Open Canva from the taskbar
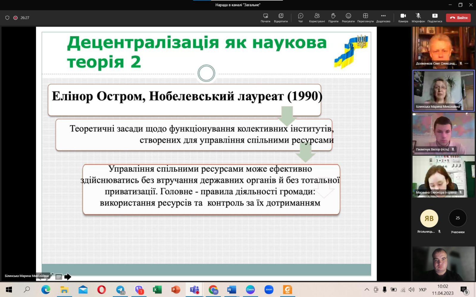This screenshot has height=297, width=476. (x=250, y=290)
